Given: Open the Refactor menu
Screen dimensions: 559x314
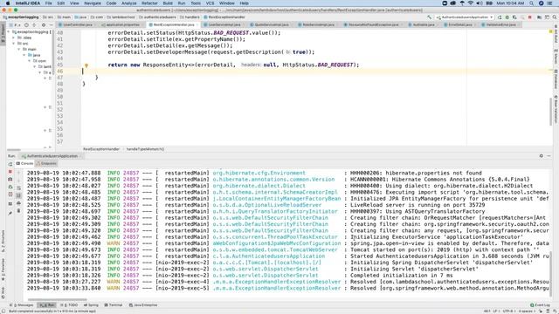Looking at the screenshot, I should (x=149, y=3).
